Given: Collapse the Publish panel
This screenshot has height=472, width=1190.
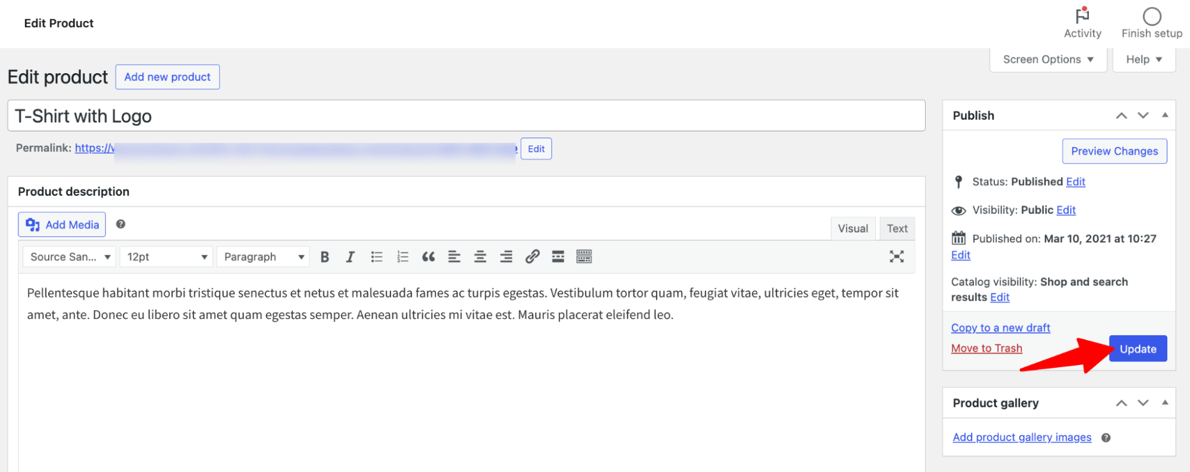Looking at the screenshot, I should click(x=1165, y=115).
